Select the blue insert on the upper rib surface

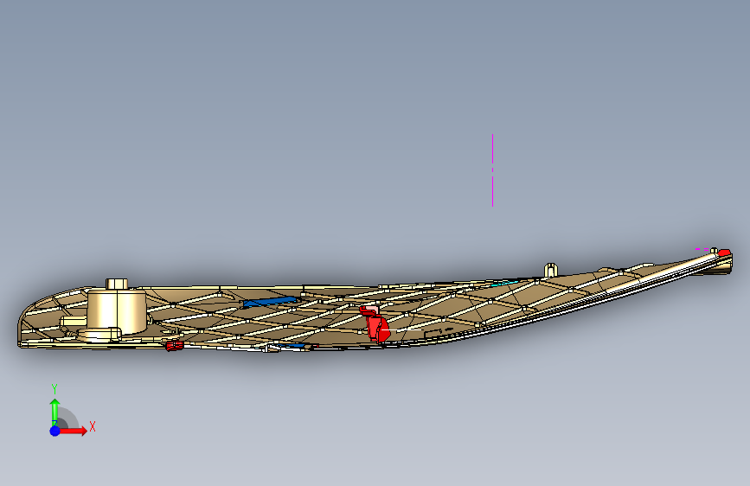pos(270,302)
